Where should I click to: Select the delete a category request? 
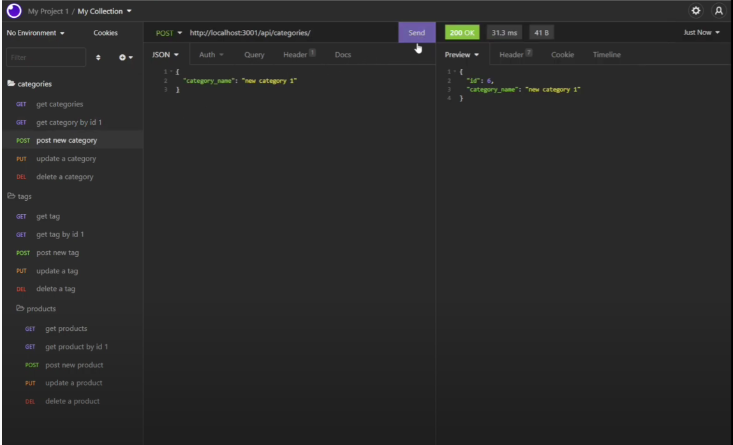(73, 177)
